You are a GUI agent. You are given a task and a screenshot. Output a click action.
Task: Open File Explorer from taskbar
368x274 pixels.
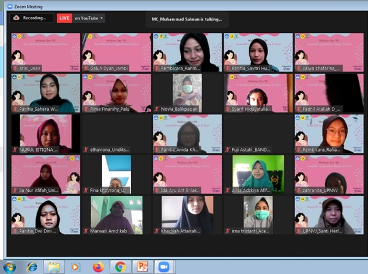coord(54,267)
